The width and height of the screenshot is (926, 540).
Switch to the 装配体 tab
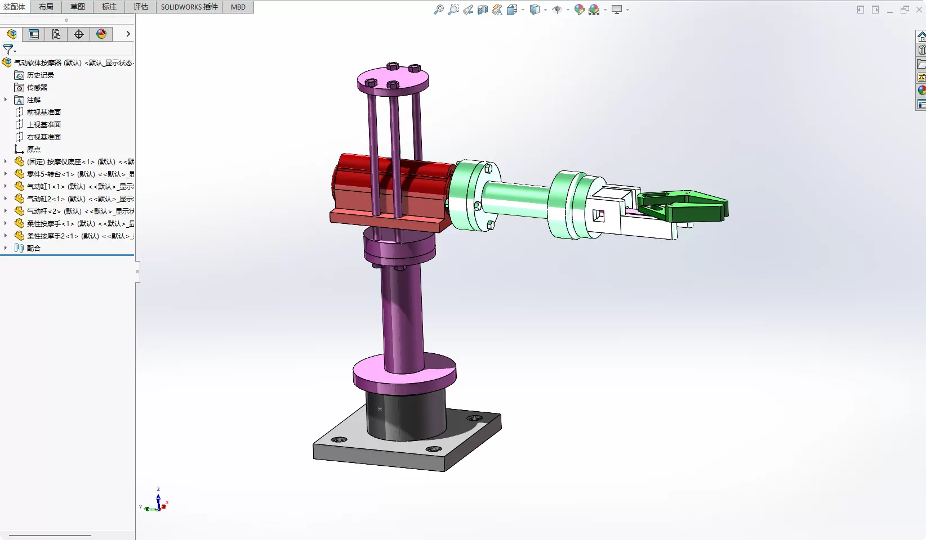point(15,7)
